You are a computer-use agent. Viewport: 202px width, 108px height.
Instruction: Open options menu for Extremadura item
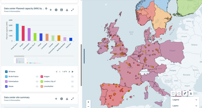(37, 82)
